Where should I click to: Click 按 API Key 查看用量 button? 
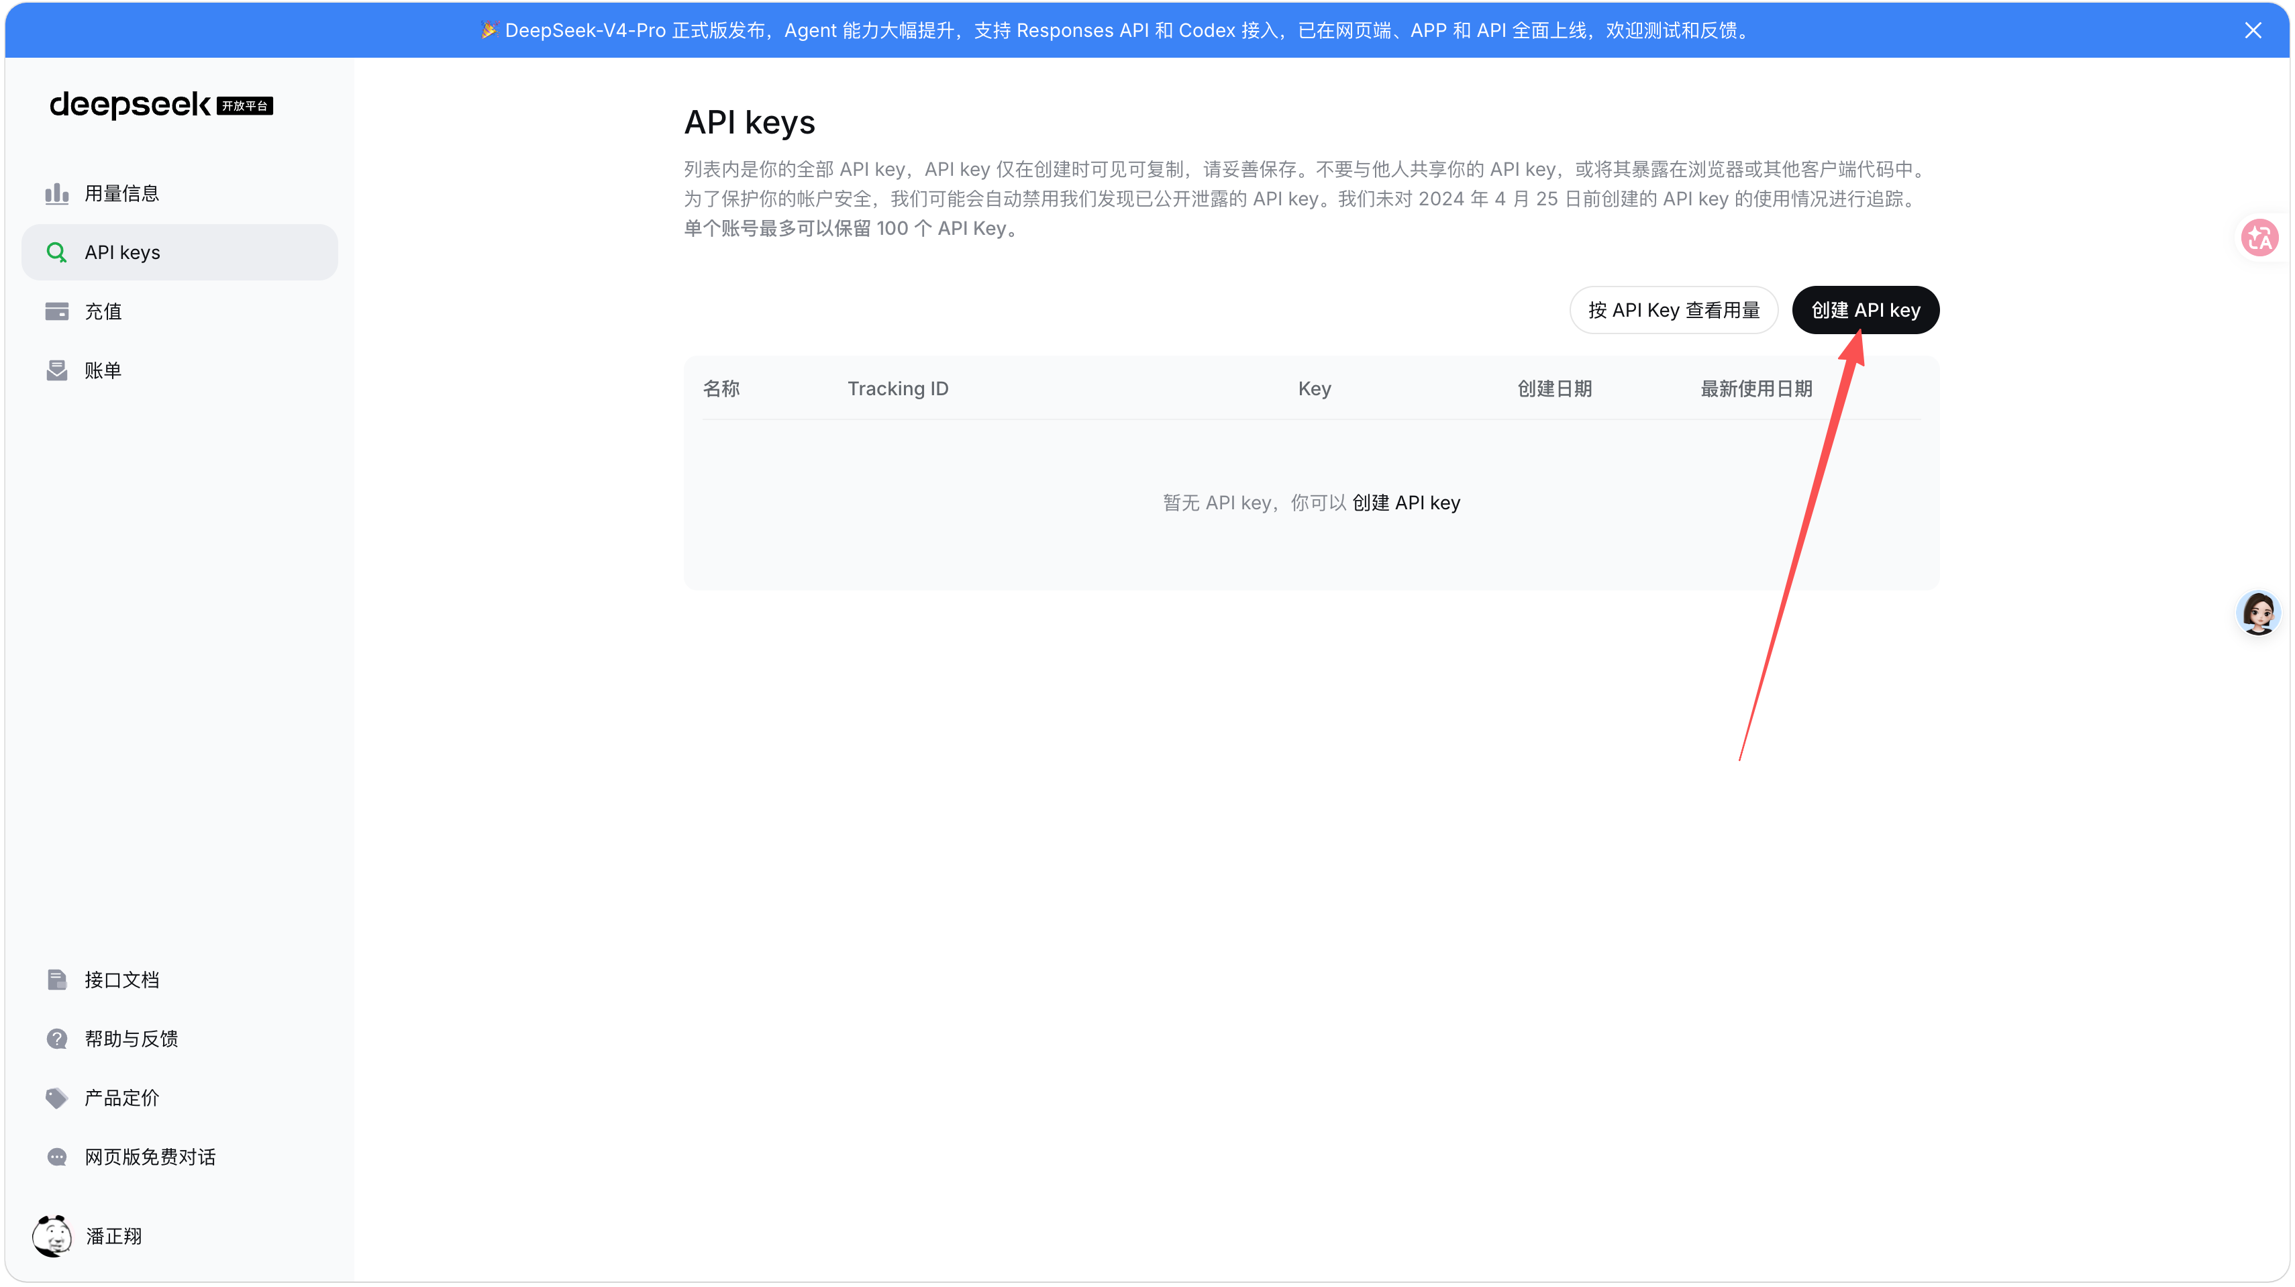[1674, 310]
